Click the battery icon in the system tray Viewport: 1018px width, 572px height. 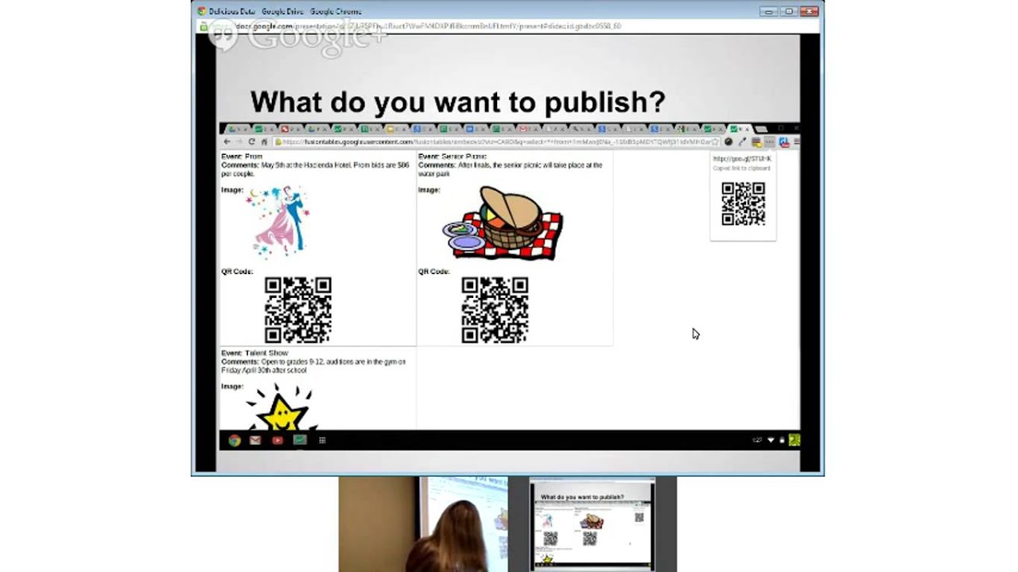tap(782, 440)
